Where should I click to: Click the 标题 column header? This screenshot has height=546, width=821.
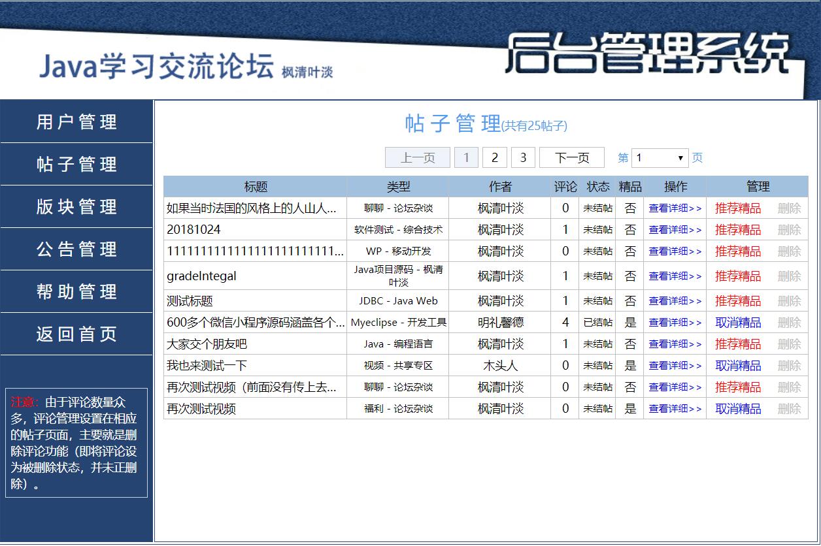pos(256,187)
